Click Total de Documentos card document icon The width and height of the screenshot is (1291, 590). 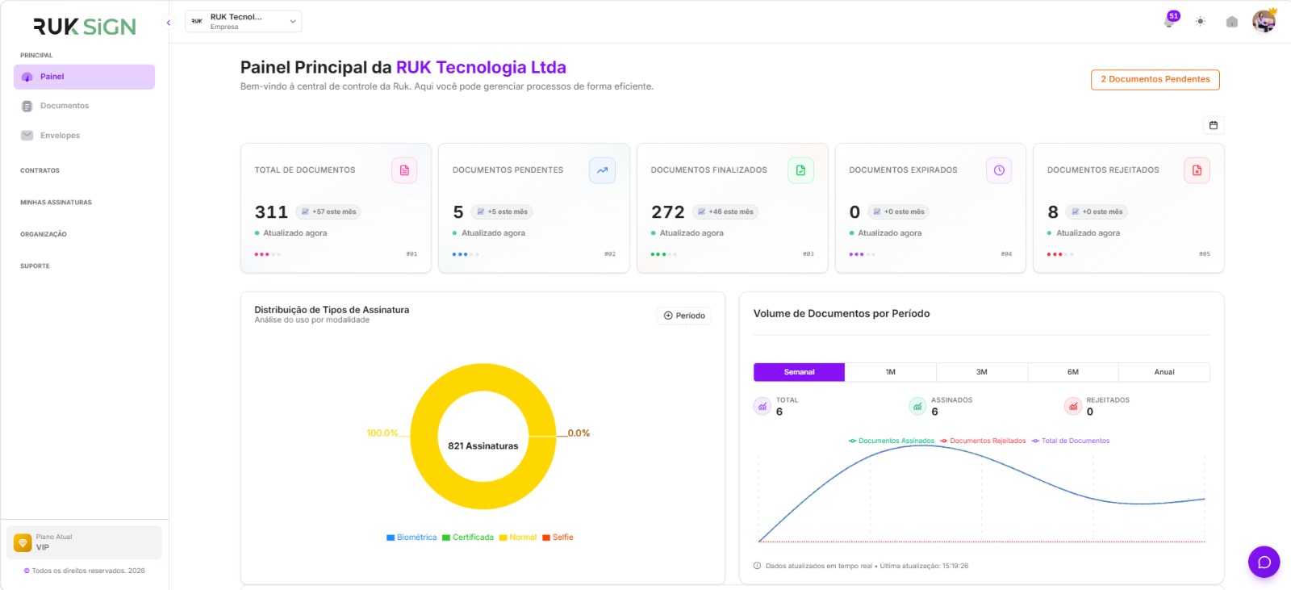coord(404,170)
